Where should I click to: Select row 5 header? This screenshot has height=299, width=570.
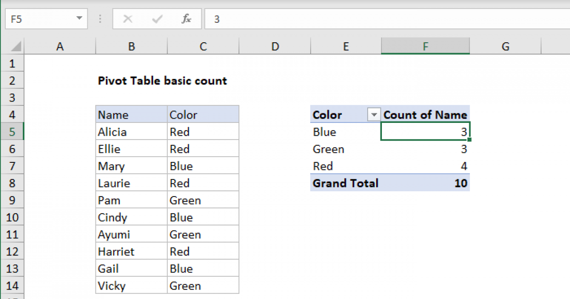pos(12,132)
